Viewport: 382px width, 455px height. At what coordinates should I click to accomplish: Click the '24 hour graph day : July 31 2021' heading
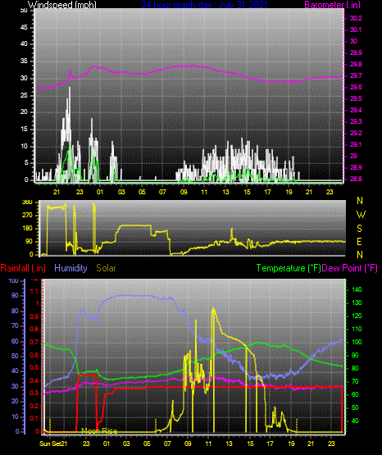pyautogui.click(x=204, y=5)
